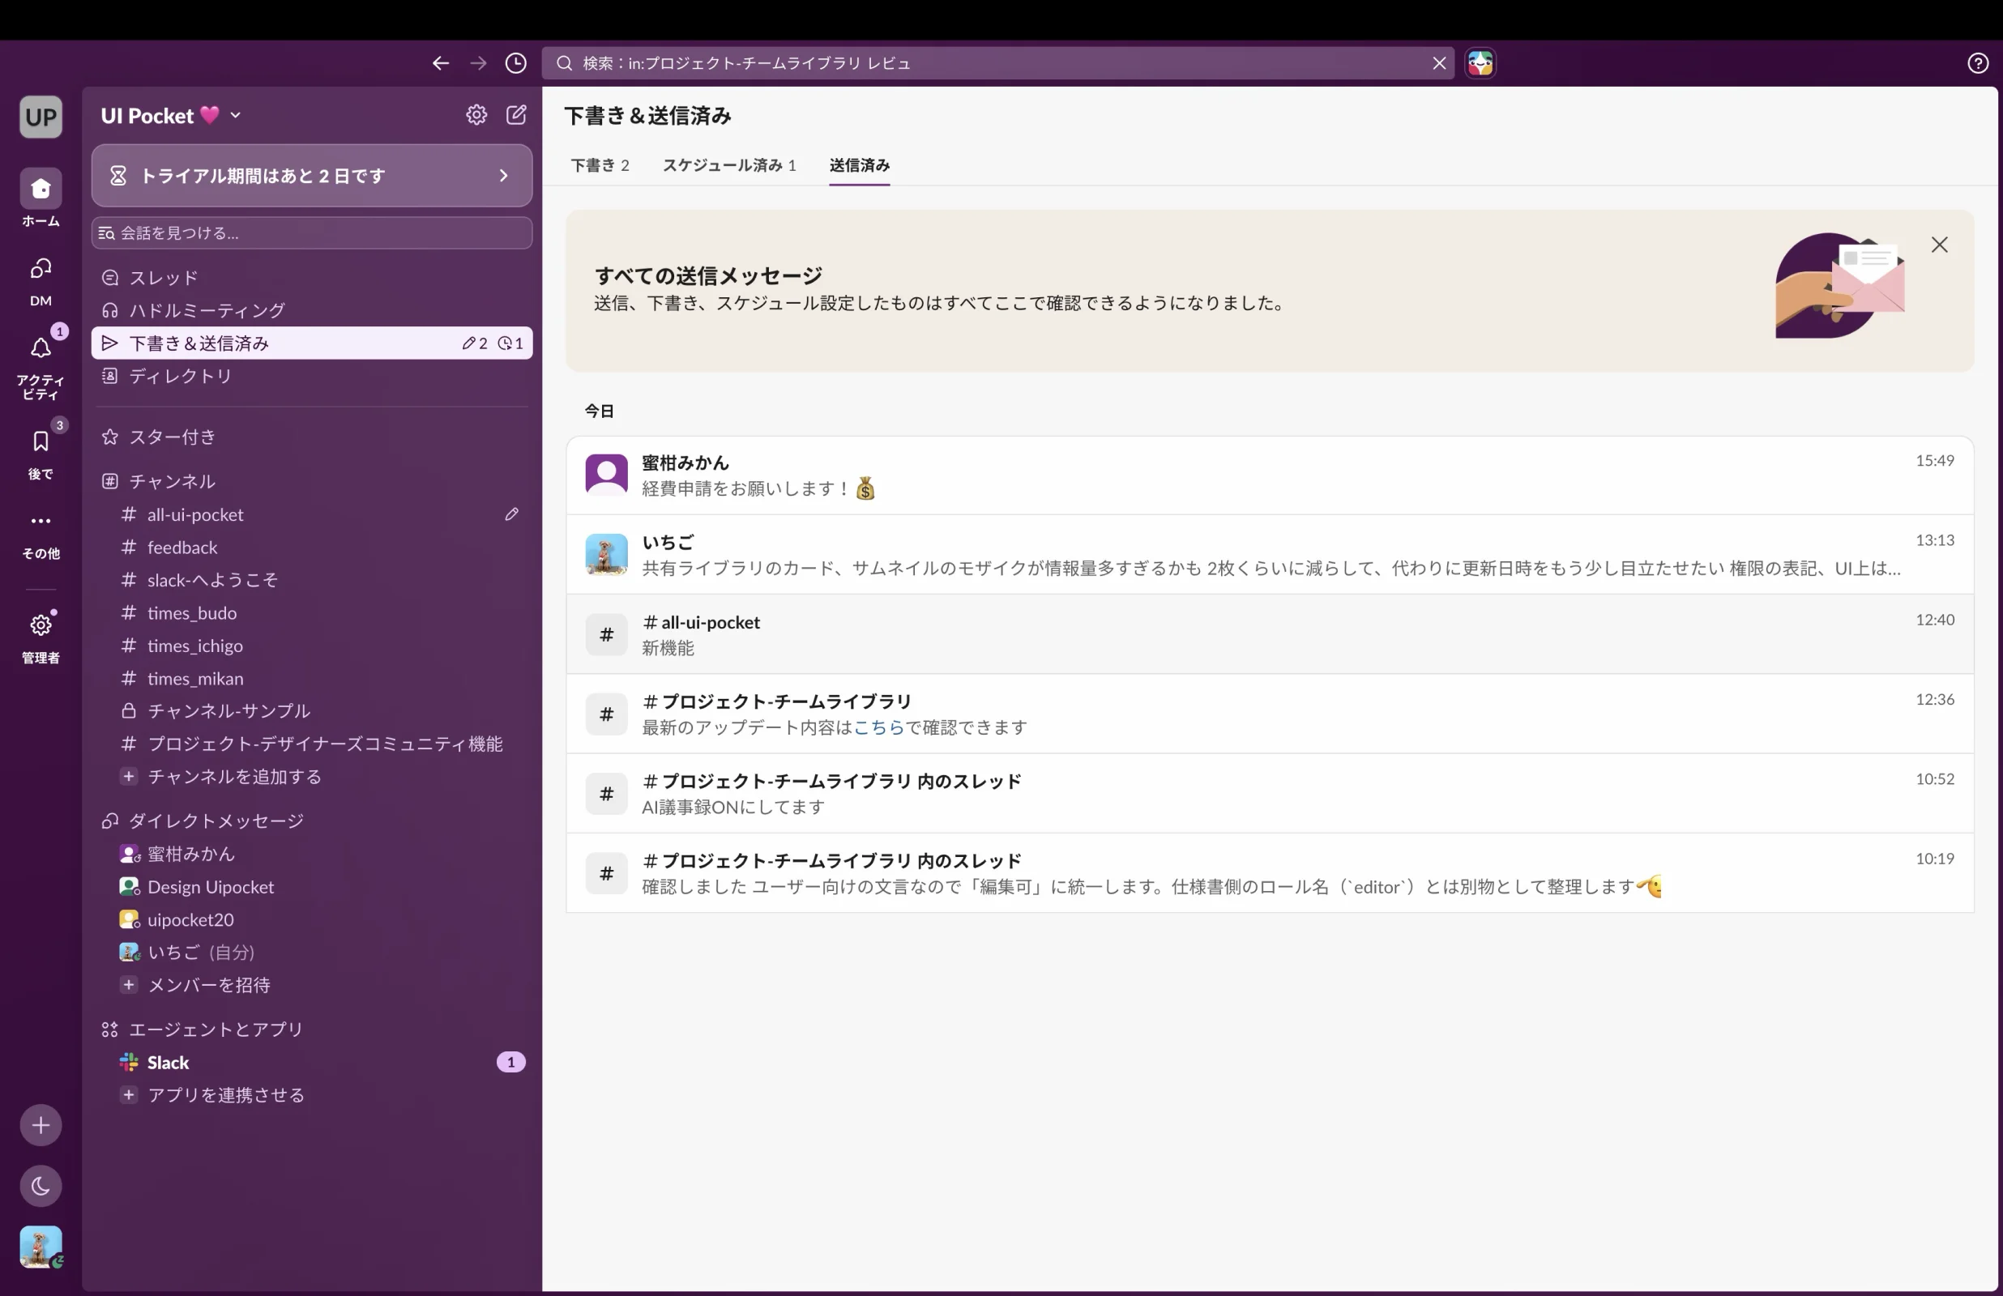Open ディレクトリ in sidebar
Image resolution: width=2003 pixels, height=1296 pixels.
pos(311,375)
